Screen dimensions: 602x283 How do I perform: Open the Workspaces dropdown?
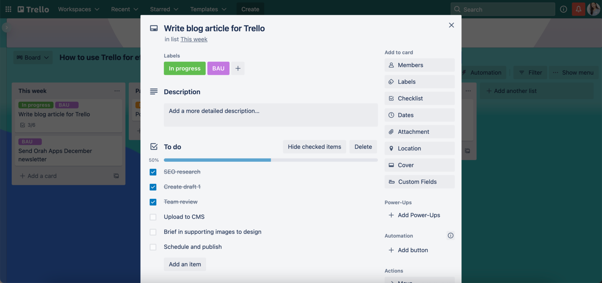click(78, 9)
